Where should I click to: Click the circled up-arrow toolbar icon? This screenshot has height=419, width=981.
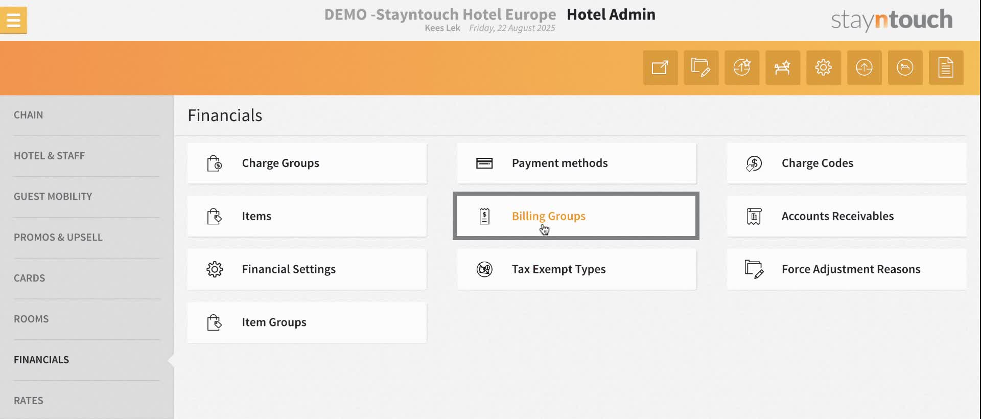865,67
